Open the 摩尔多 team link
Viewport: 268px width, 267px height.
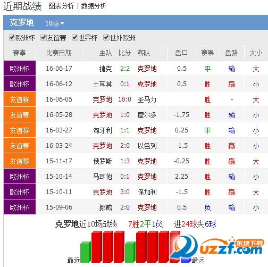[147, 115]
